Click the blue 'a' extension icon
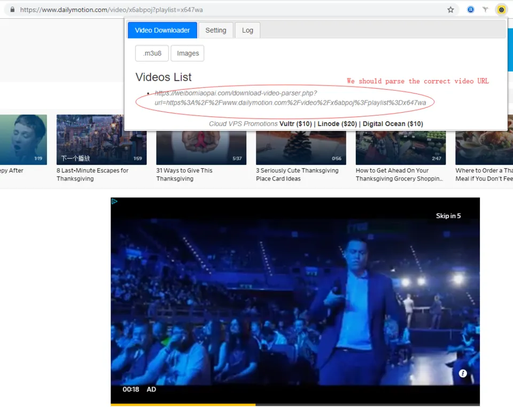The height and width of the screenshot is (407, 513). [470, 10]
